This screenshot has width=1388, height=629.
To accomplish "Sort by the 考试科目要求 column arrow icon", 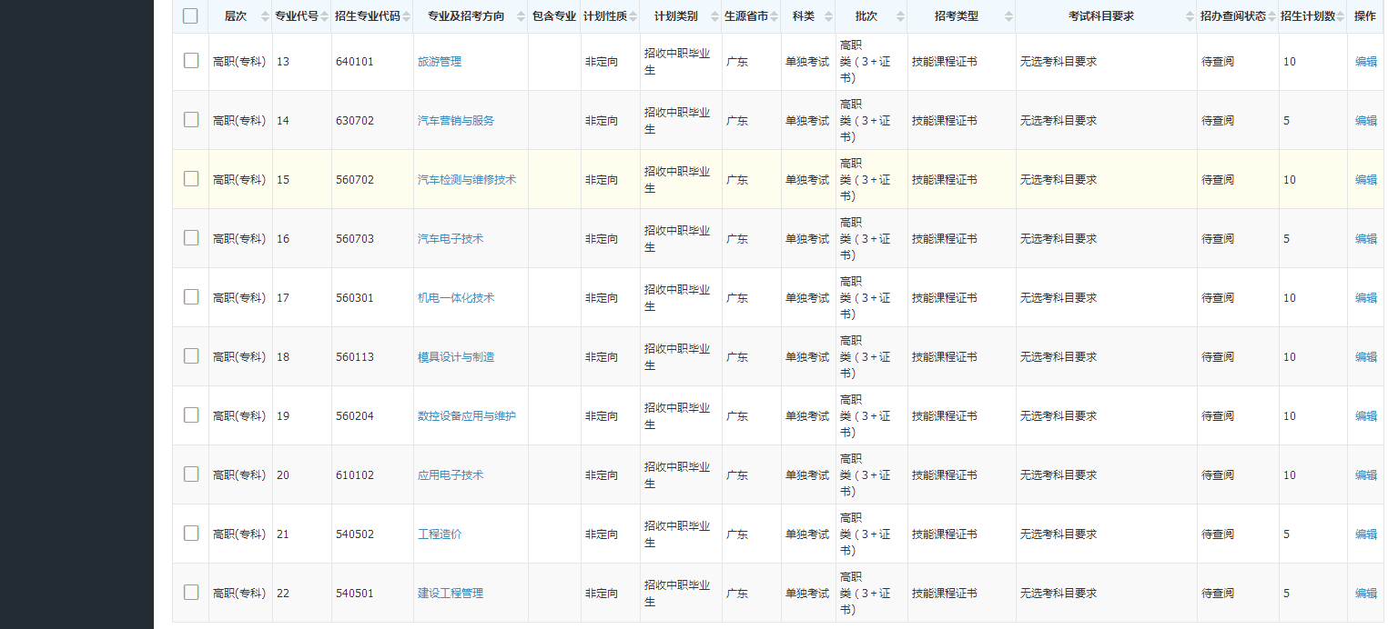I will [x=1190, y=16].
